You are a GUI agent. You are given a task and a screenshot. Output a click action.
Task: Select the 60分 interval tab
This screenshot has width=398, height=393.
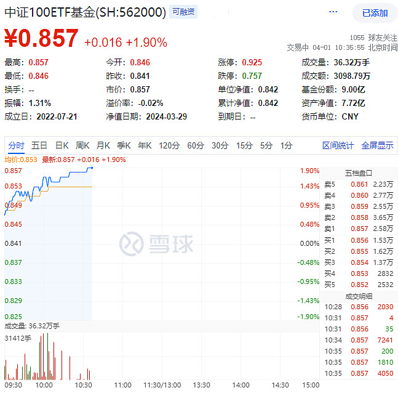pos(196,145)
